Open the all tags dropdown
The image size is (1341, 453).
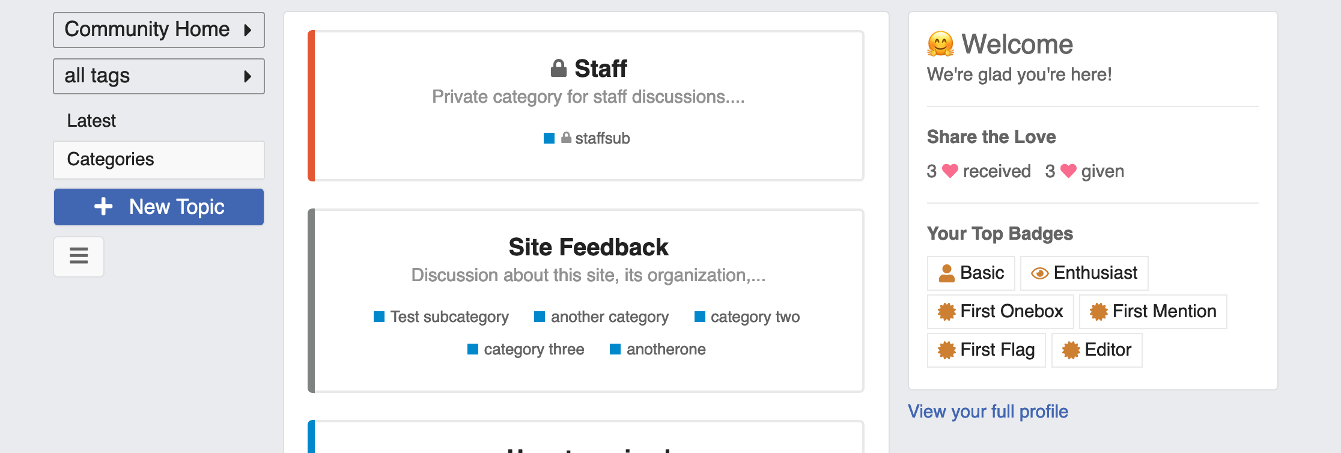(x=159, y=76)
